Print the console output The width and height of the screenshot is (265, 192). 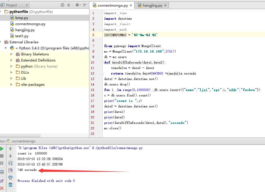[x=10, y=178]
